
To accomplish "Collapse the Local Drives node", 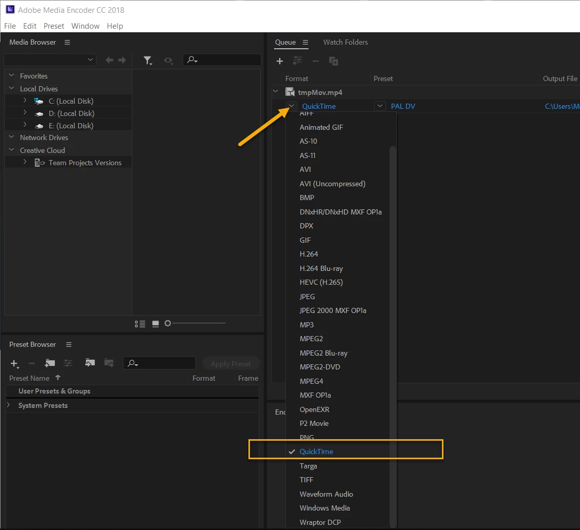I will pyautogui.click(x=11, y=88).
